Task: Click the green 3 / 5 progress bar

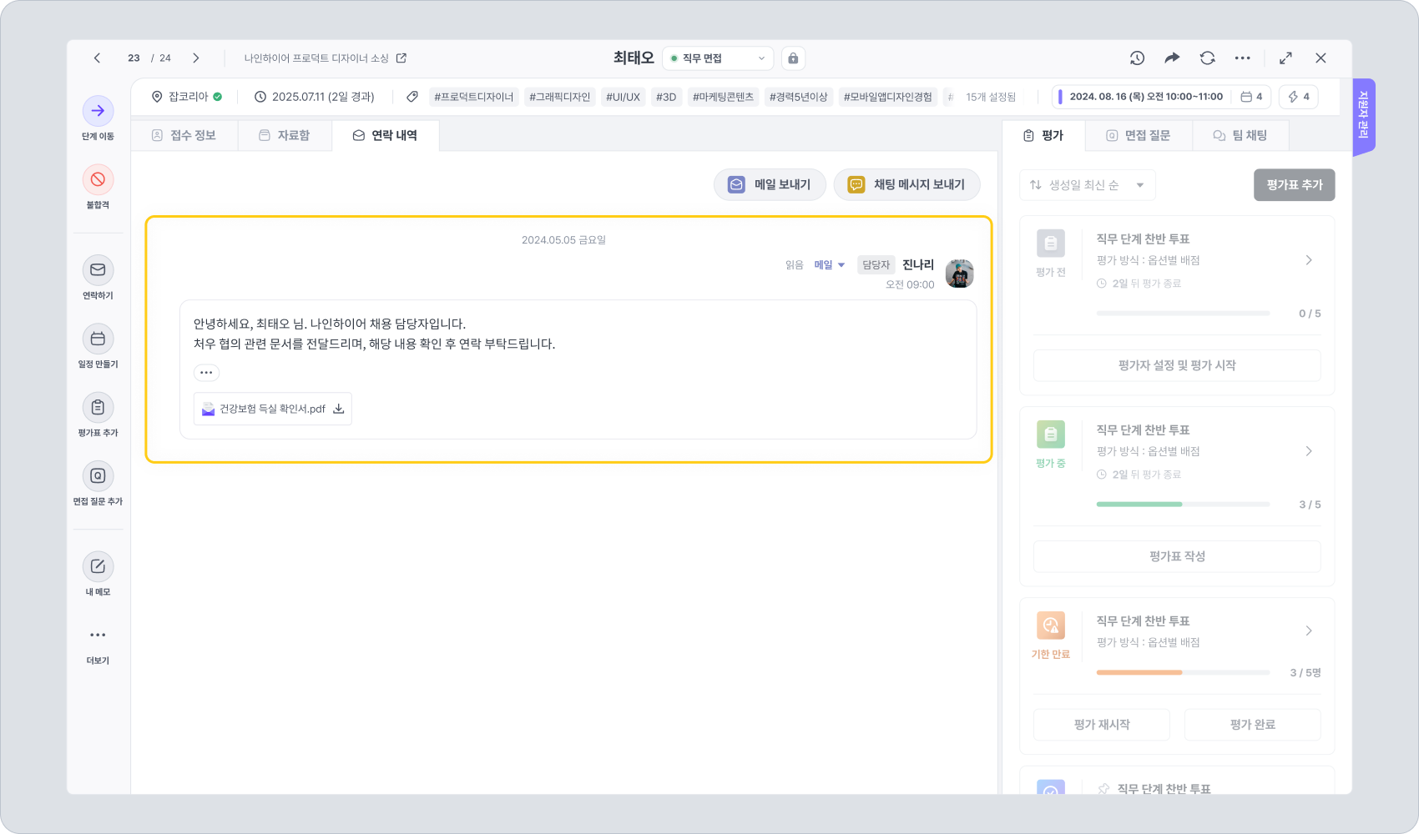Action: [x=1183, y=505]
